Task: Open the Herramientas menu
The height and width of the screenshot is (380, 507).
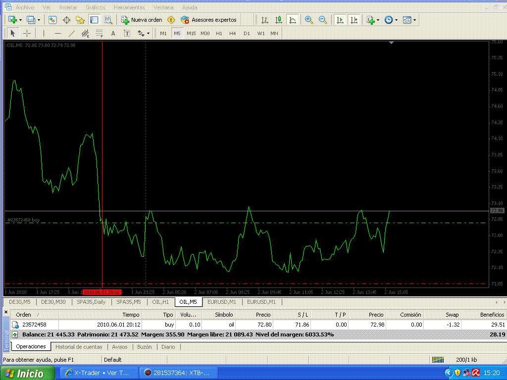Action: pyautogui.click(x=129, y=7)
